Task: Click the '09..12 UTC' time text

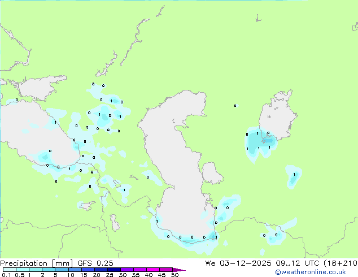Action: pyautogui.click(x=297, y=263)
